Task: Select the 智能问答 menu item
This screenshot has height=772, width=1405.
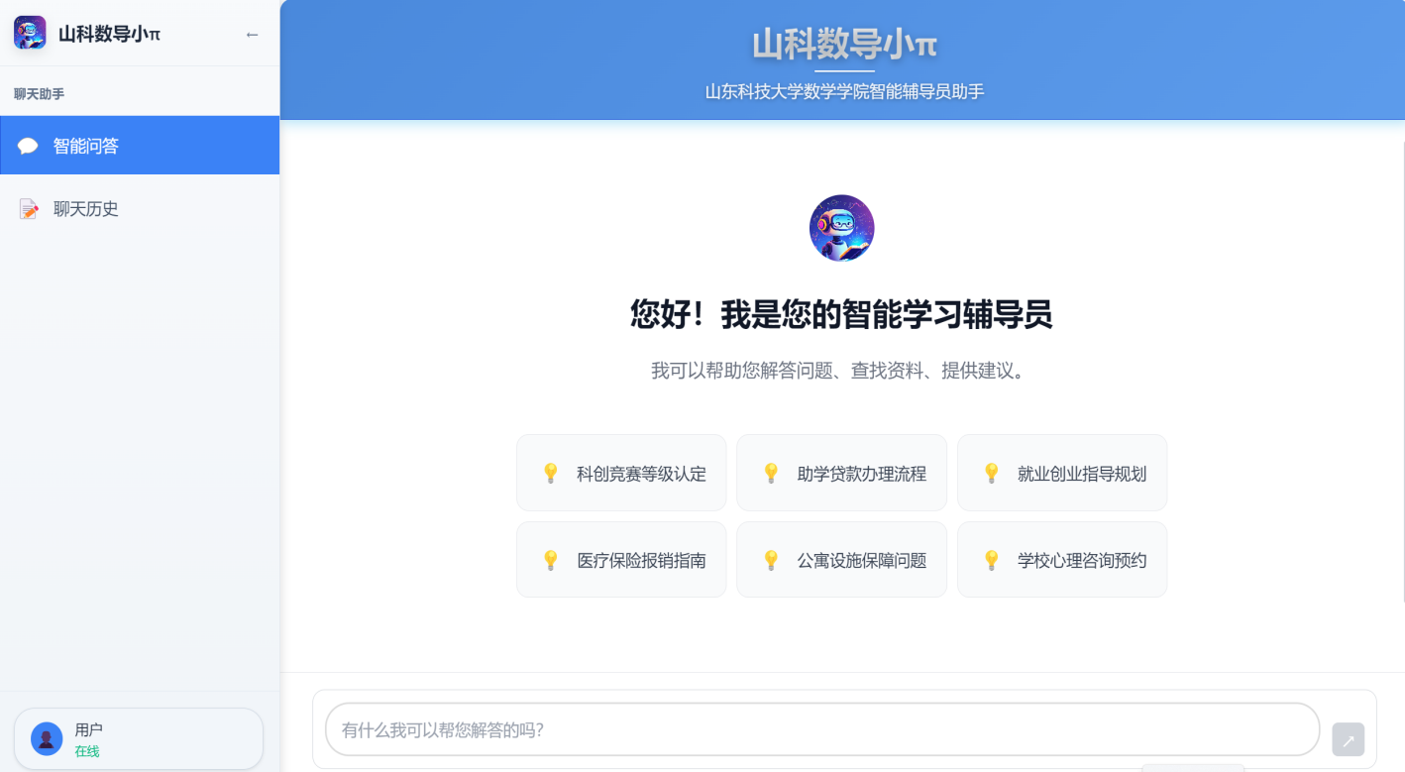Action: (x=139, y=146)
